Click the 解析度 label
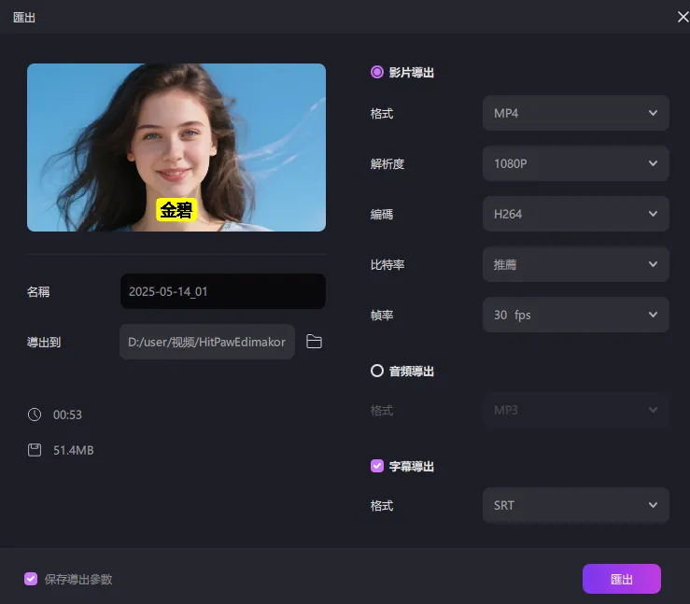 (387, 164)
